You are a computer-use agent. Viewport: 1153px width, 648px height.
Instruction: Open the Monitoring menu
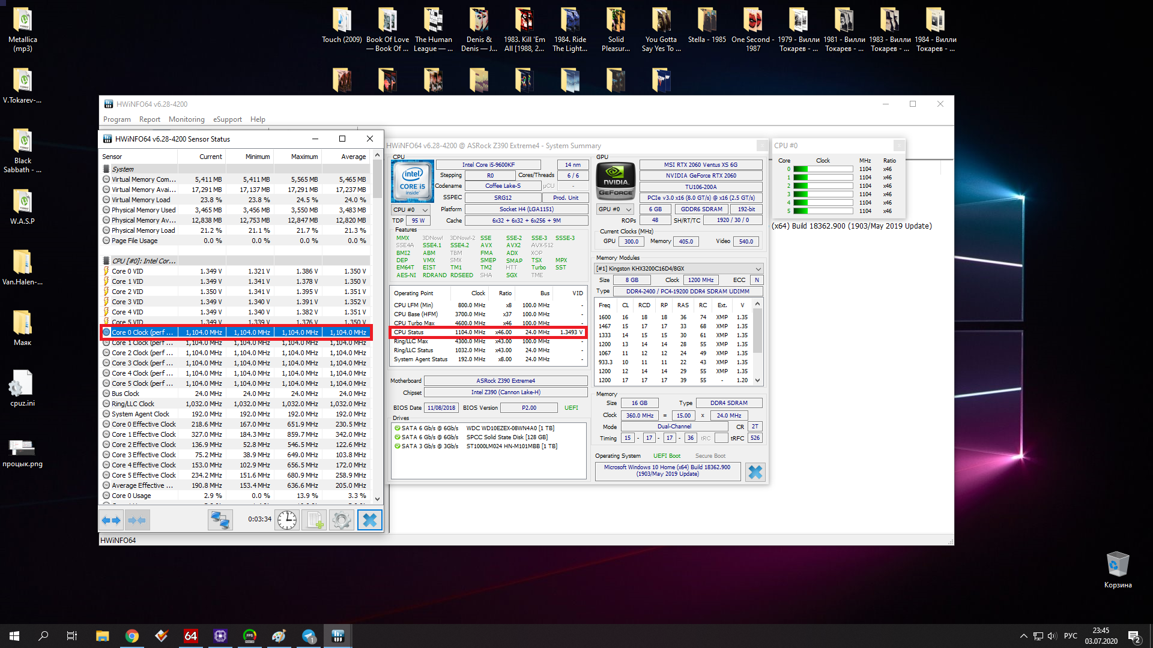(x=186, y=119)
